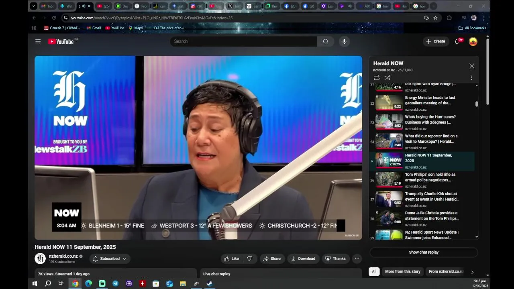Open the NZ Herald Sport News Update title
Image resolution: width=514 pixels, height=289 pixels.
432,235
